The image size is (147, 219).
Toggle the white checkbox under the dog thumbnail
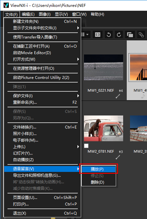point(86,146)
